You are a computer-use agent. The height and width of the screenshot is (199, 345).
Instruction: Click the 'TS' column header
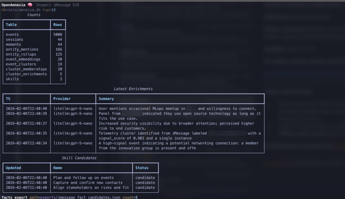point(8,99)
